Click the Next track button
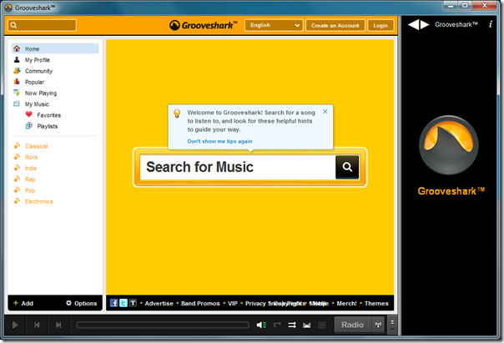This screenshot has height=343, width=504. coord(58,325)
